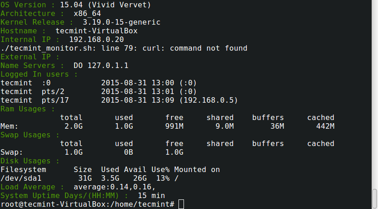Click the hostname tecmint-VirtualBox value
Image resolution: width=378 pixels, height=209 pixels.
pos(96,31)
